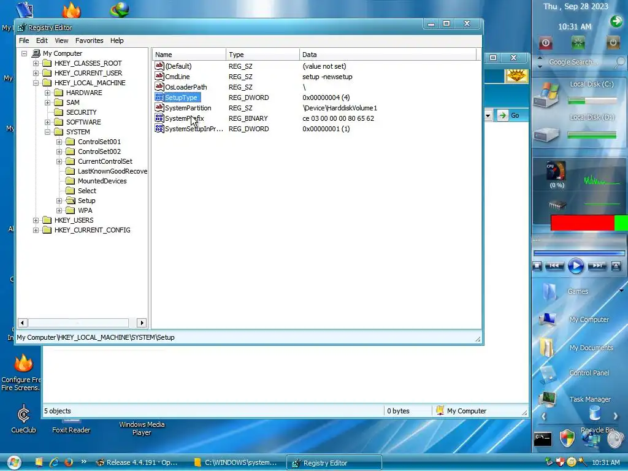Select the SystemSetupInProgress value icon

pos(159,129)
